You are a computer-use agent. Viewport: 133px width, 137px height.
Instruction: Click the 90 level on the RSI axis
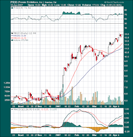click(x=125, y=10)
